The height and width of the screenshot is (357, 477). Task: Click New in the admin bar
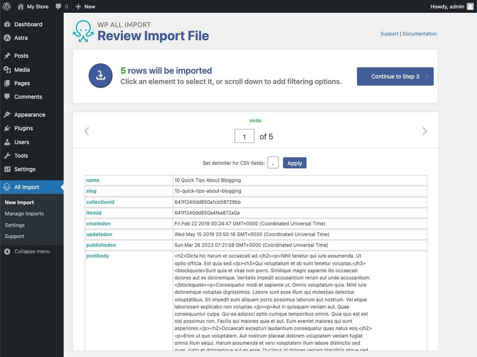tap(90, 6)
